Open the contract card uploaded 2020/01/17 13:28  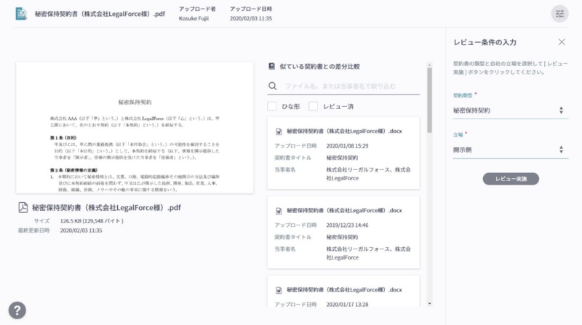(343, 292)
